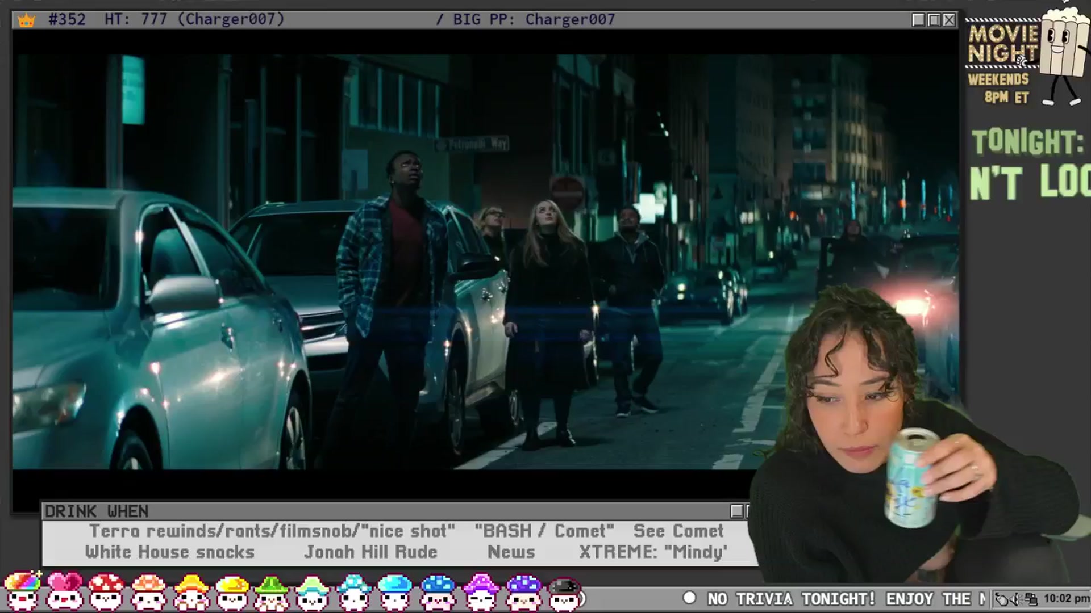Viewport: 1091px width, 613px height.
Task: Click the magenta purple-capped mushroom icon
Action: click(x=481, y=591)
